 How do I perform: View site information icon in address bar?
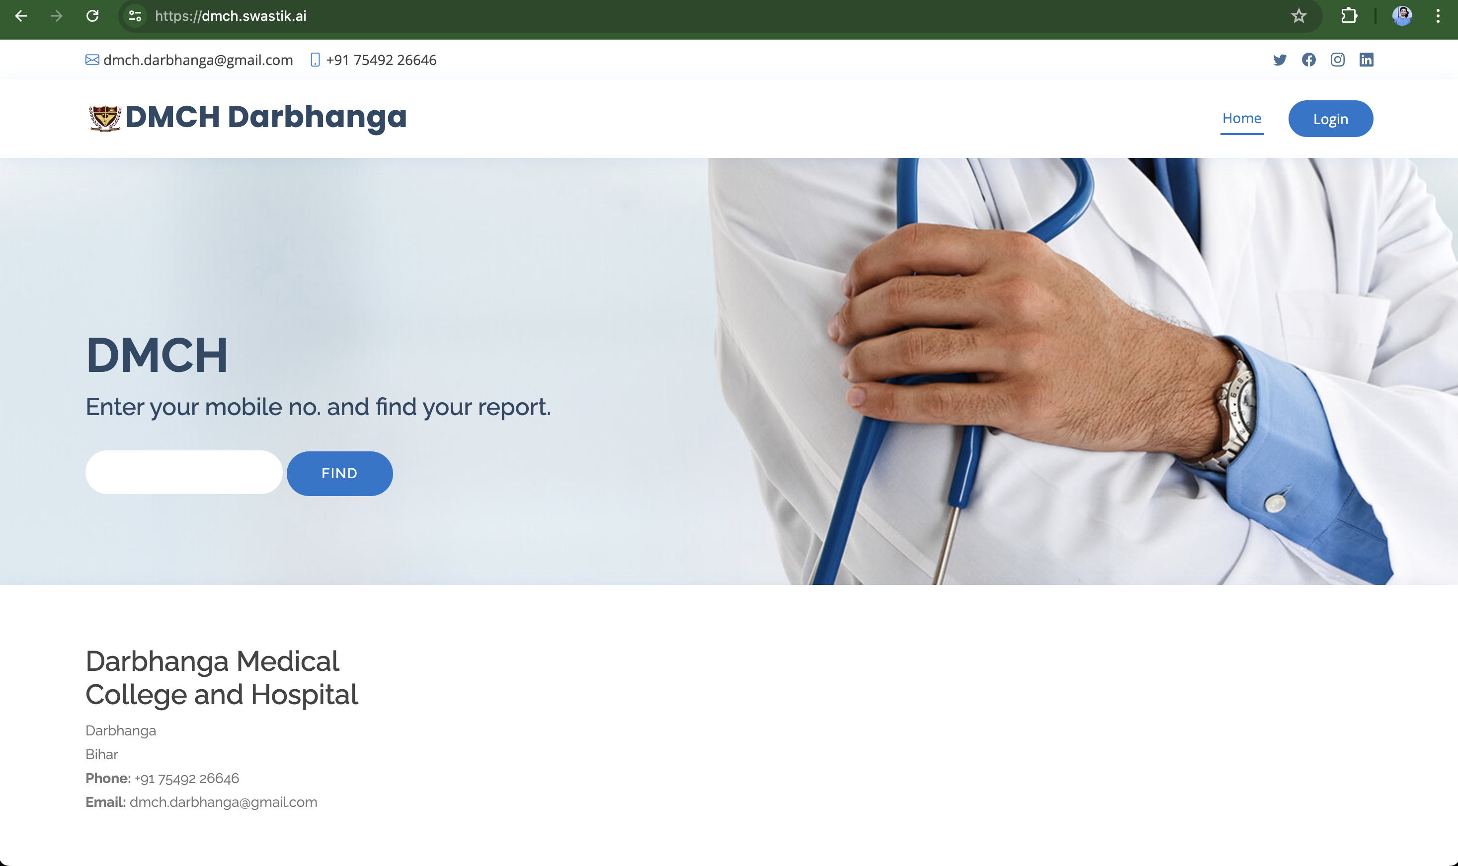[135, 16]
